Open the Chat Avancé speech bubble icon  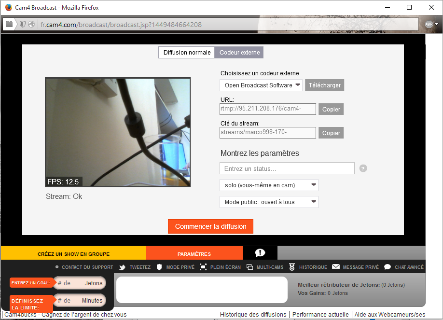click(x=388, y=267)
